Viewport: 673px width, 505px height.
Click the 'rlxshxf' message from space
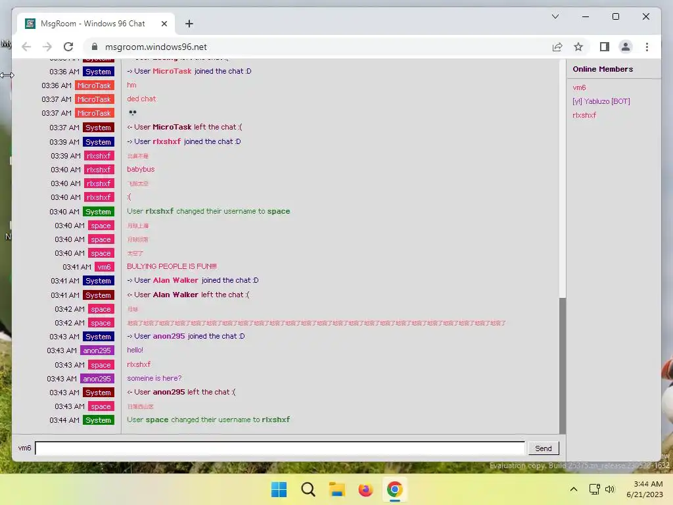[x=139, y=364]
